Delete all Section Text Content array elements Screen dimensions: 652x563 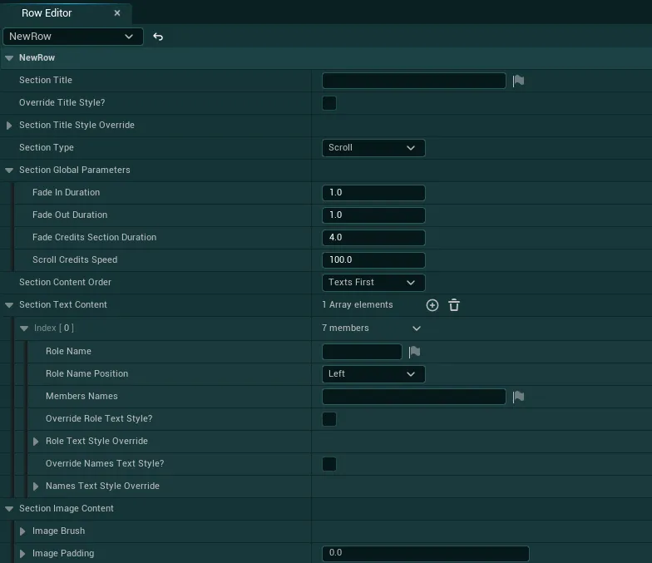coord(454,305)
